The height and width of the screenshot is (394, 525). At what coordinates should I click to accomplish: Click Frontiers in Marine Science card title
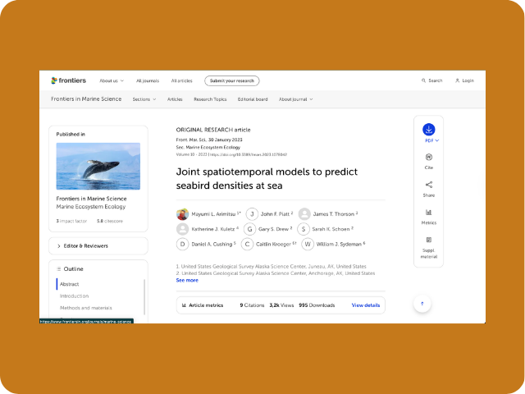(91, 199)
